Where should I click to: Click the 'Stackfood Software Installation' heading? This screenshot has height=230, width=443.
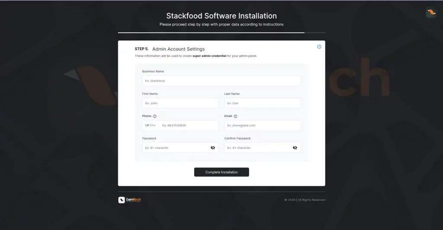tap(221, 16)
